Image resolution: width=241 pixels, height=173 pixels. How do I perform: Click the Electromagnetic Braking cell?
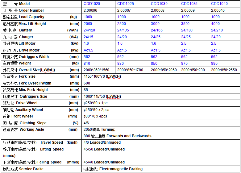click(x=113, y=169)
